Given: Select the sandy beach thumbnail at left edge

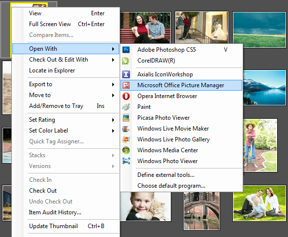Looking at the screenshot, I should 7,88.
